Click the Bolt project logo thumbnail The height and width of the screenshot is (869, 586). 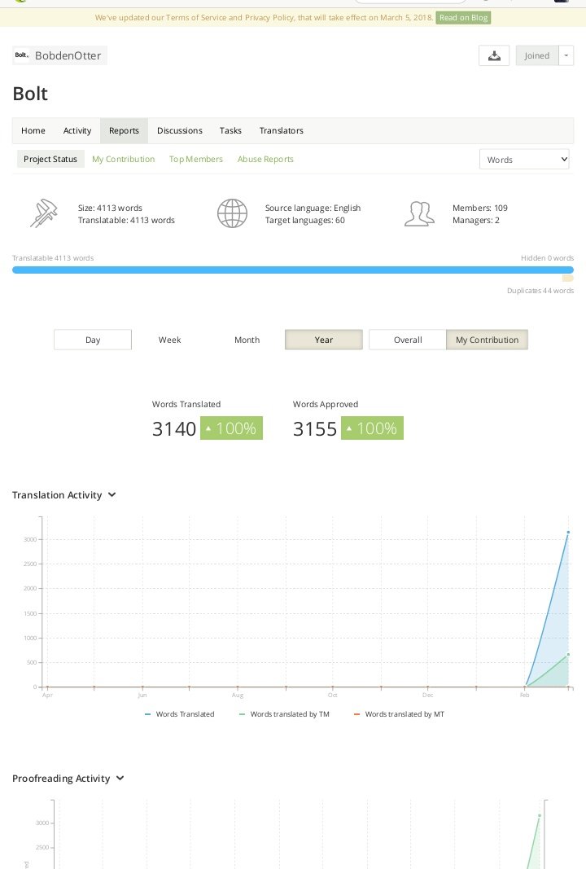(22, 55)
